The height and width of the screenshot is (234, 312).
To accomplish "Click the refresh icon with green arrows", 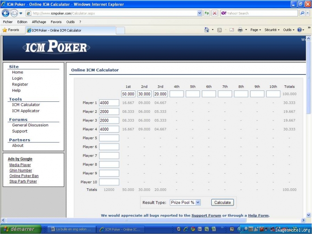I will [207, 13].
